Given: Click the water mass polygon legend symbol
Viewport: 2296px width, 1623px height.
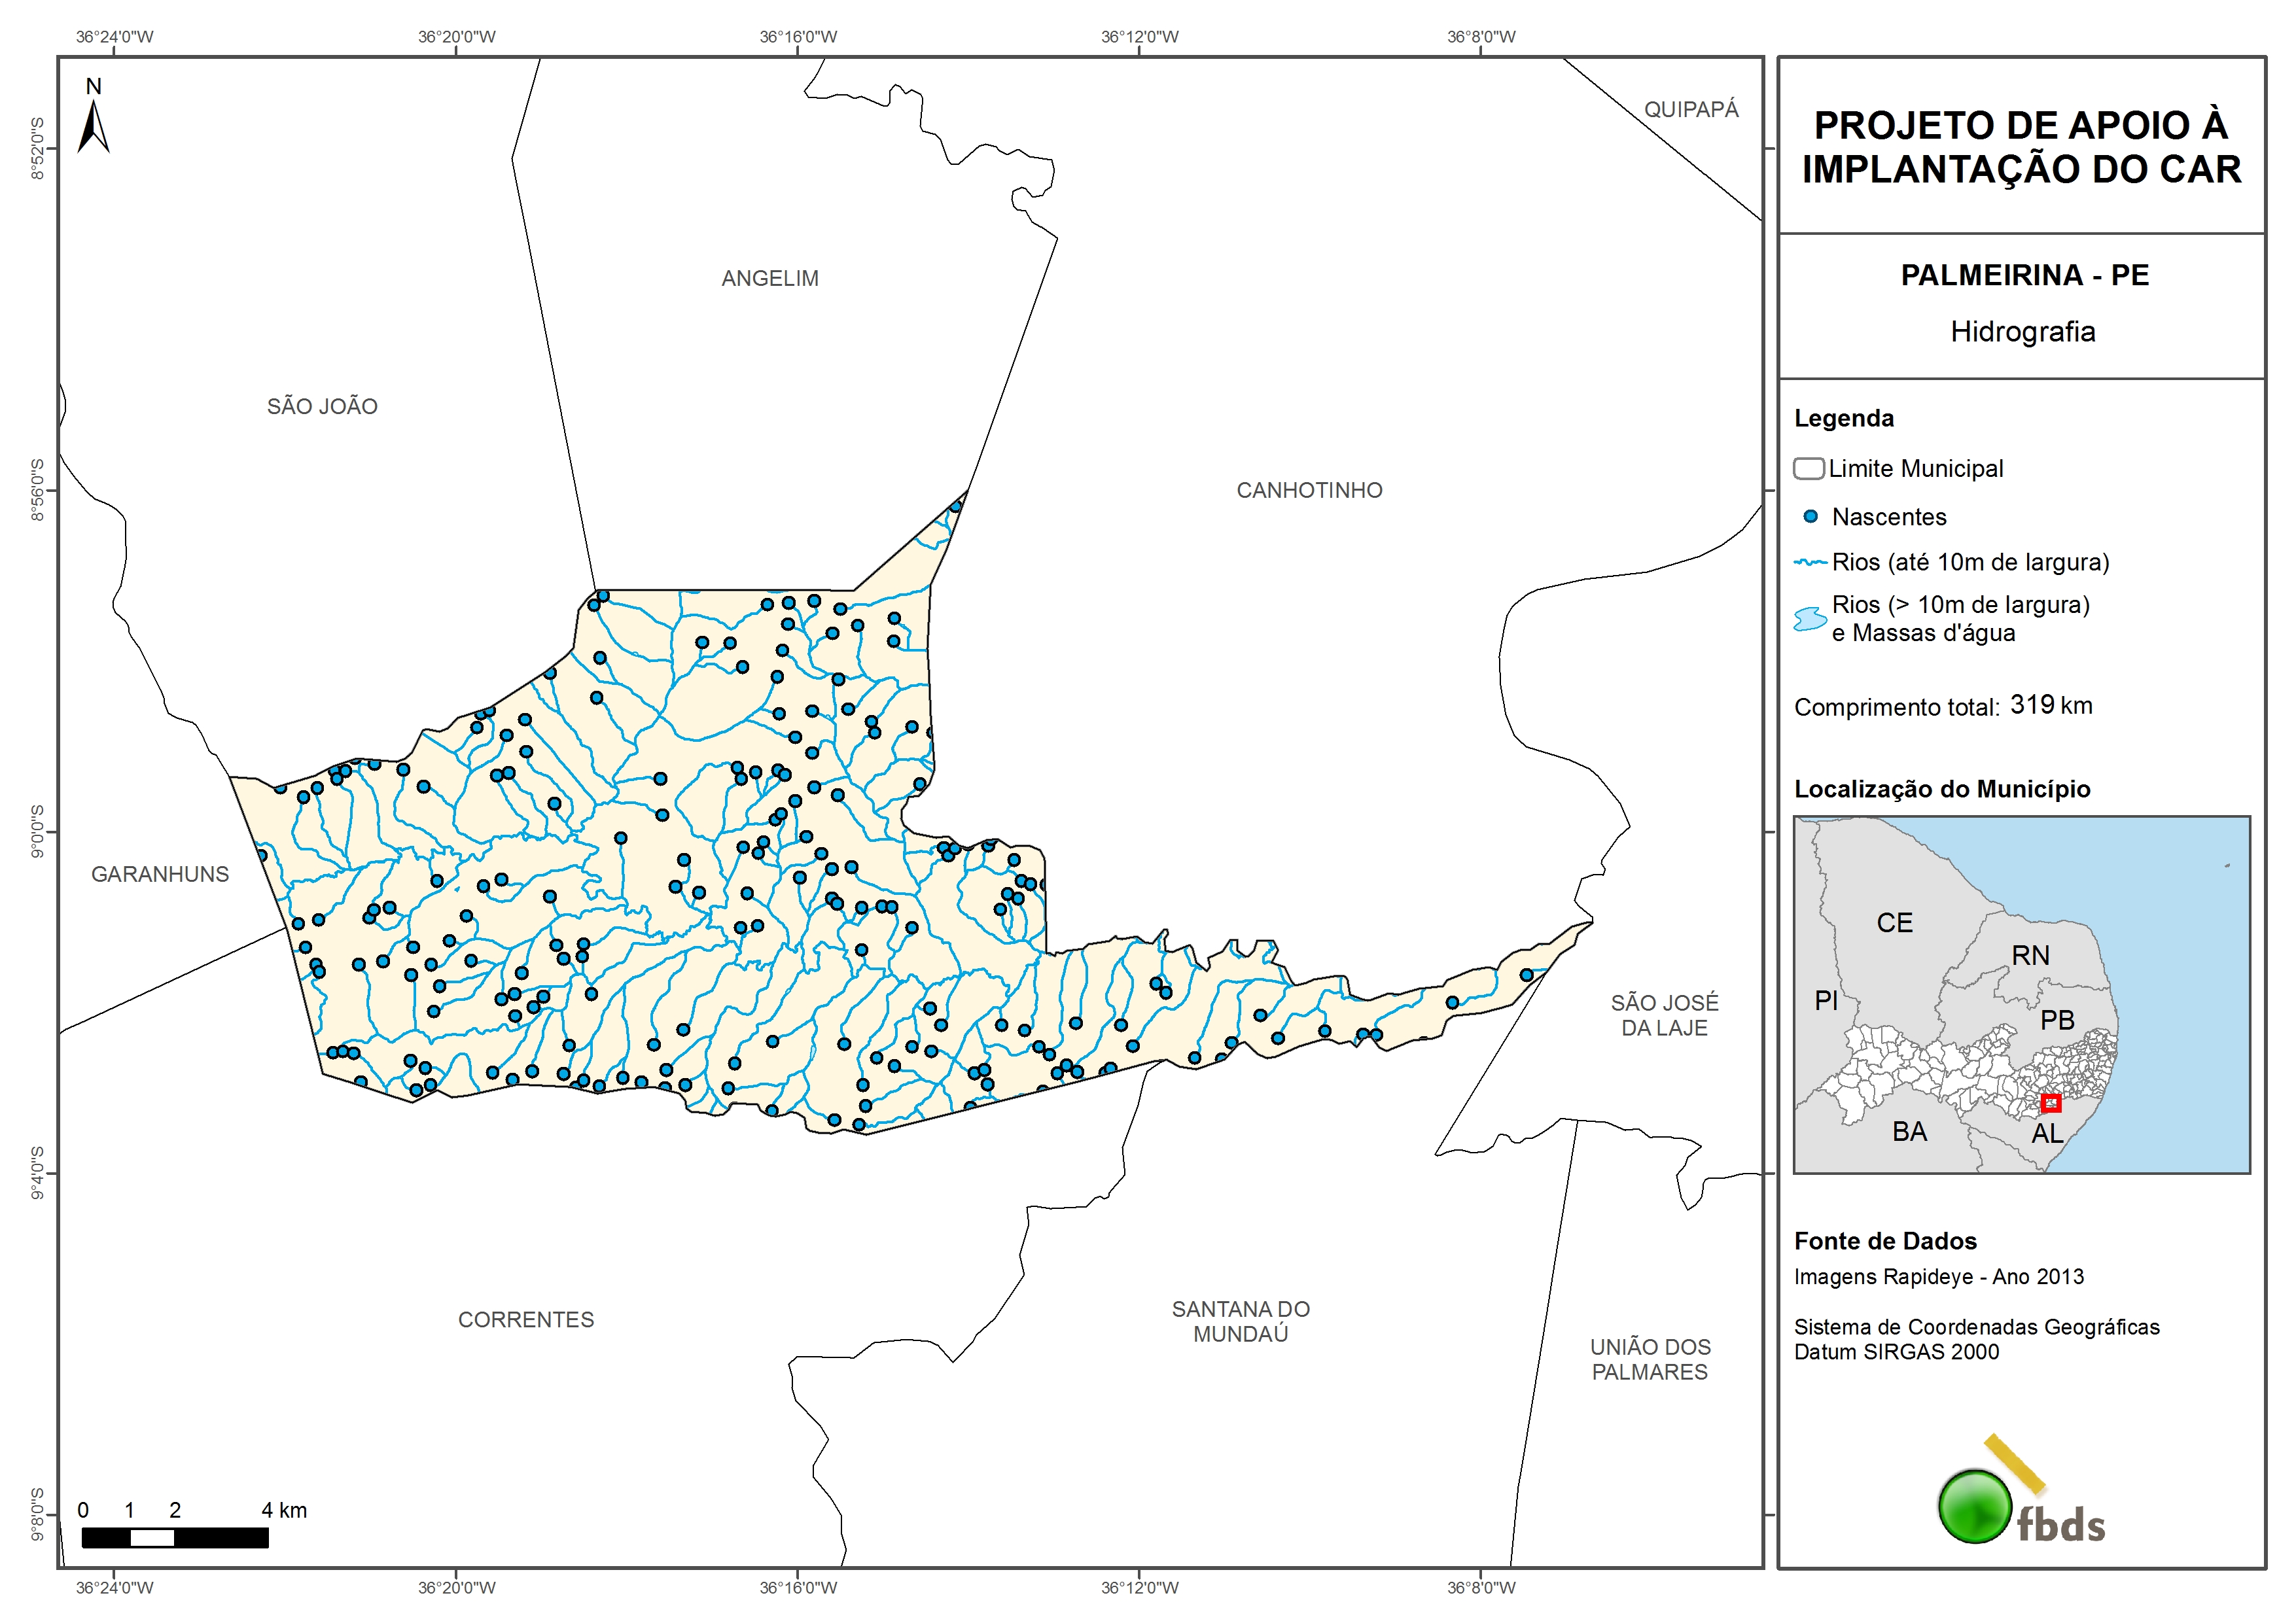Looking at the screenshot, I should [1810, 619].
